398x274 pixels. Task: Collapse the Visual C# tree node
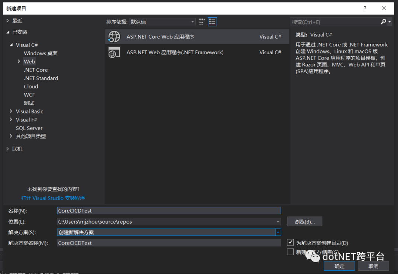(x=11, y=45)
